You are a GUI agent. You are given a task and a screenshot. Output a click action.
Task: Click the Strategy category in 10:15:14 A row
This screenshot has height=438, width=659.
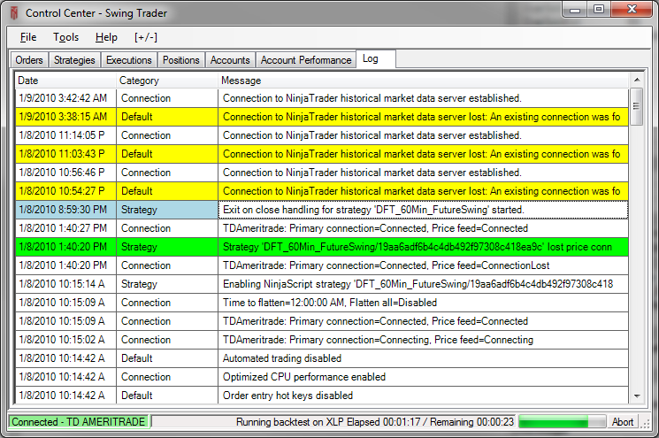pyautogui.click(x=167, y=284)
